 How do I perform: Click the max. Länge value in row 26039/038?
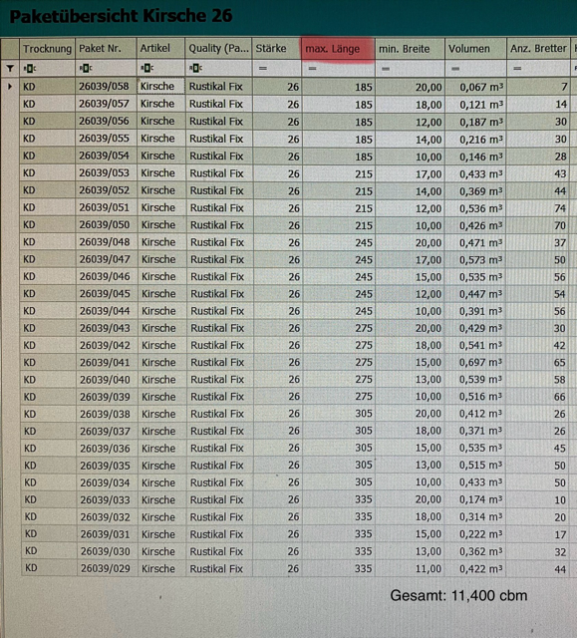coord(363,414)
